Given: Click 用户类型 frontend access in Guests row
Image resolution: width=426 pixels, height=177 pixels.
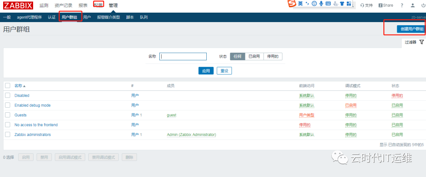Looking at the screenshot, I should pyautogui.click(x=307, y=115).
